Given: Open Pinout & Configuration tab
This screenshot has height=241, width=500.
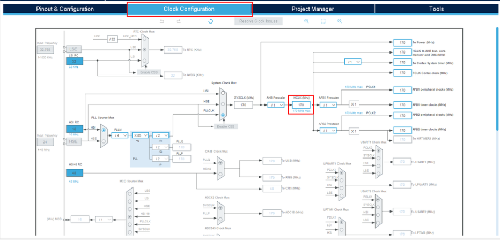Looking at the screenshot, I should [x=65, y=9].
